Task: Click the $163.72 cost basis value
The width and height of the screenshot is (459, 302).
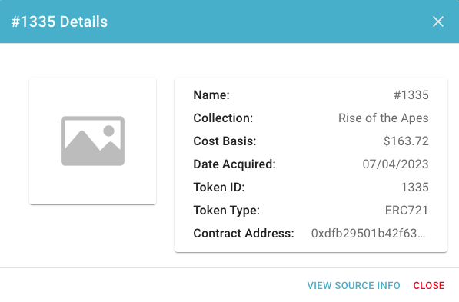Action: 406,141
